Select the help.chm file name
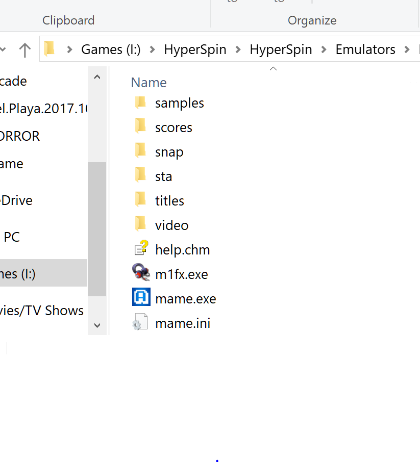 (x=183, y=250)
